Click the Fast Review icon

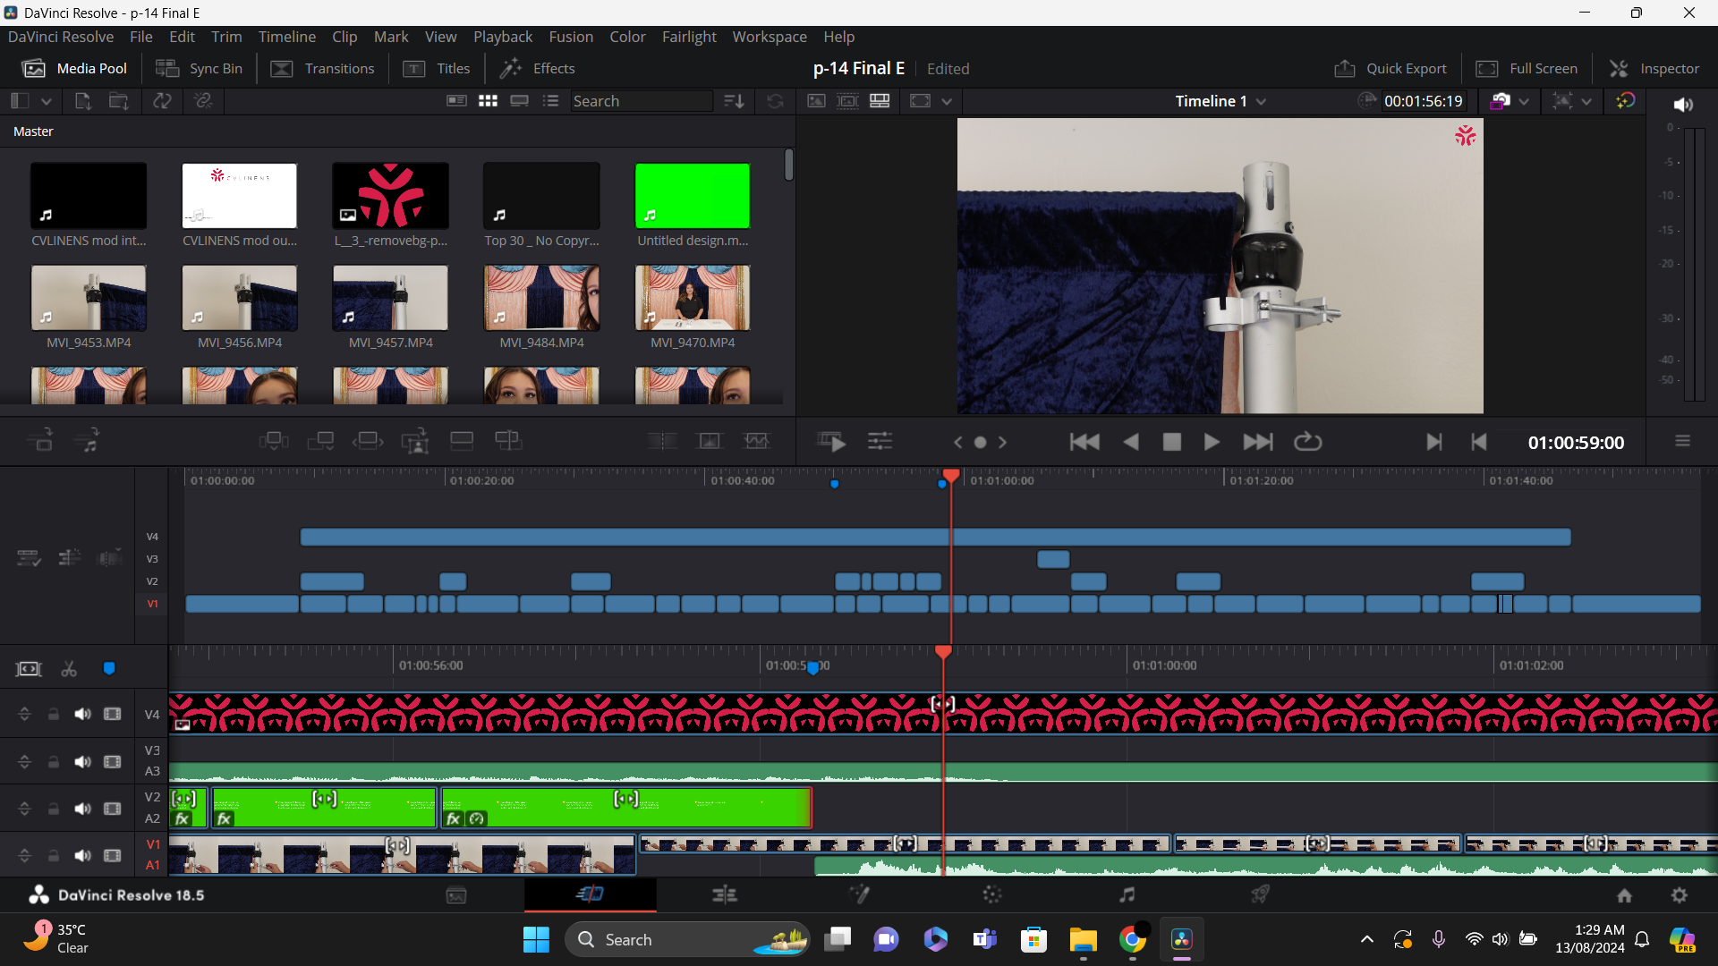click(x=830, y=442)
